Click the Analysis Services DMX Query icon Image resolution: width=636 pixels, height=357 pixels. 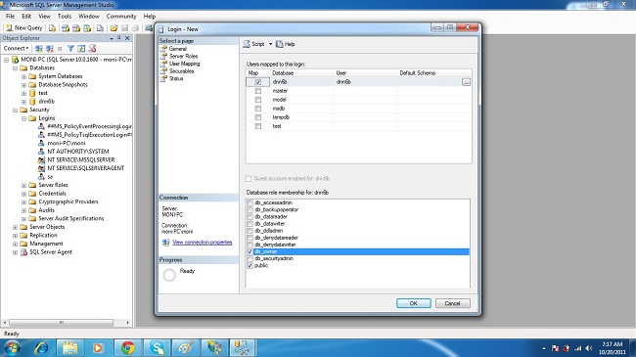point(76,28)
